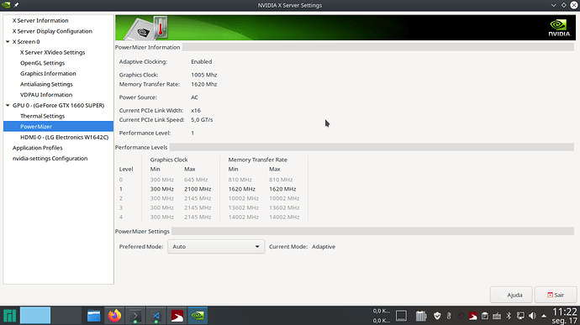The height and width of the screenshot is (325, 580).
Task: Collapse the GPU 0 GeForce GTX 1660 SUPER node
Action: tap(8, 105)
